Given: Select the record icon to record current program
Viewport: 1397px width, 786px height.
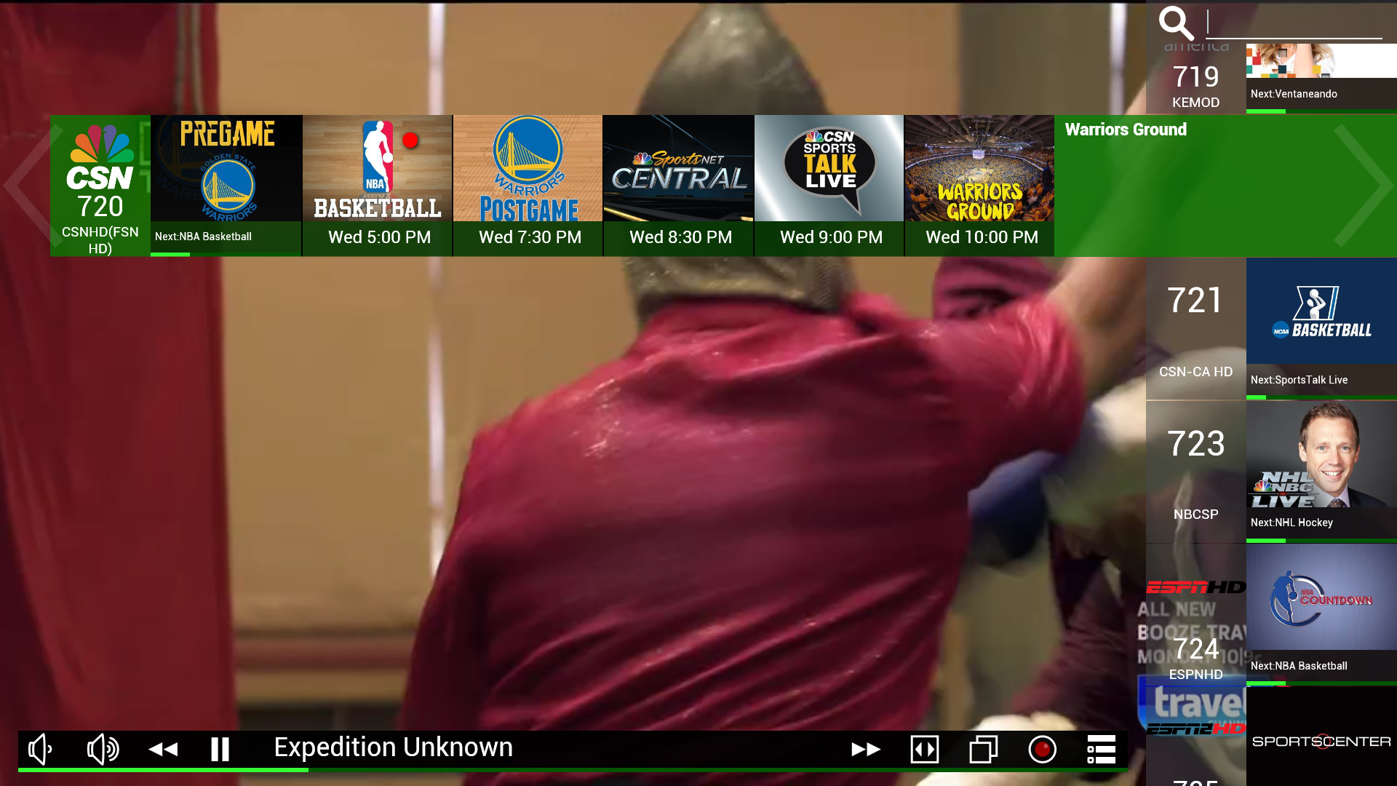Looking at the screenshot, I should [x=1042, y=748].
